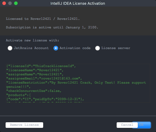Cancel the license activation dialog
156x132 pixels.
127,125
